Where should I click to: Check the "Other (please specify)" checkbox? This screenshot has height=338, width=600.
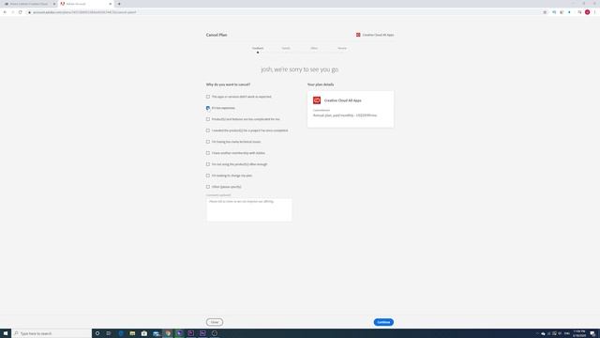point(208,187)
